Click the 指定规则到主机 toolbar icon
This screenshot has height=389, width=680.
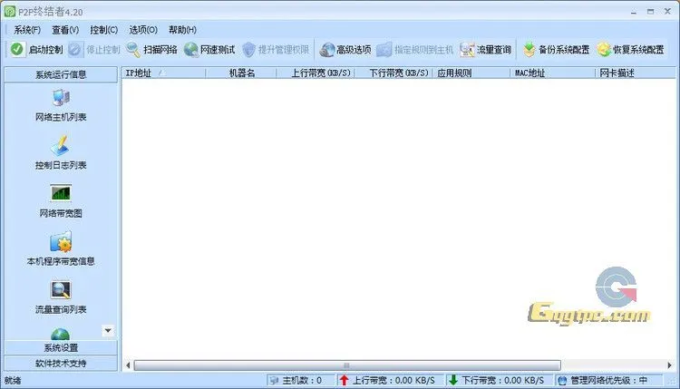[384, 50]
